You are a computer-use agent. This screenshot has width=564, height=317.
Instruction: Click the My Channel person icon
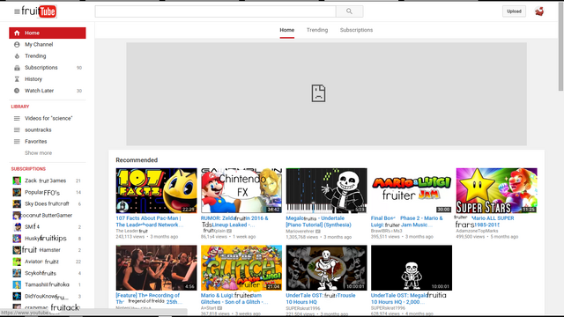(17, 45)
